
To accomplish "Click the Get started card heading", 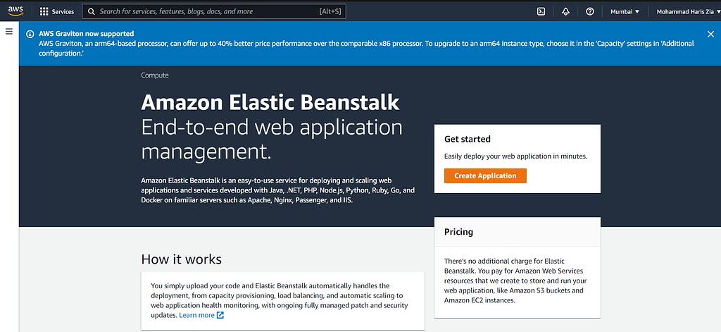I will [x=468, y=139].
